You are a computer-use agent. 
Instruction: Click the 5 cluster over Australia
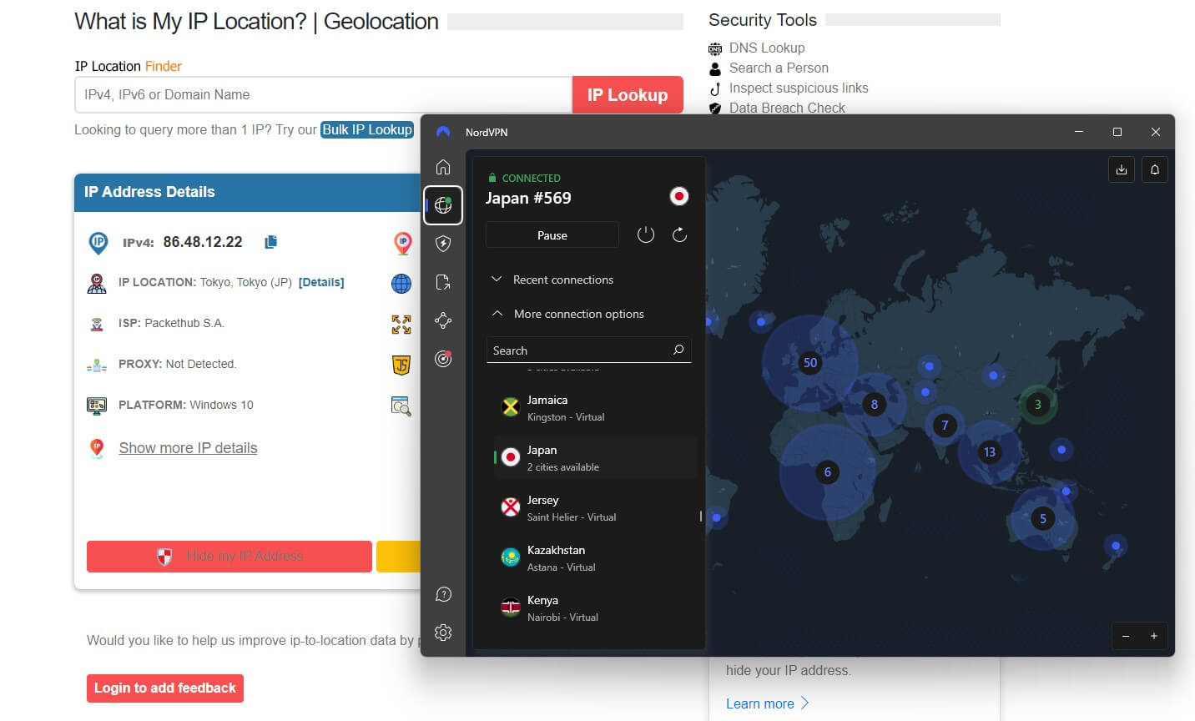(x=1042, y=518)
